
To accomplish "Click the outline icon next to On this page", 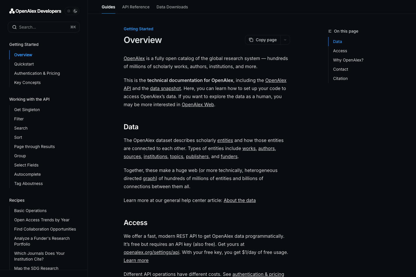I will click(x=330, y=31).
